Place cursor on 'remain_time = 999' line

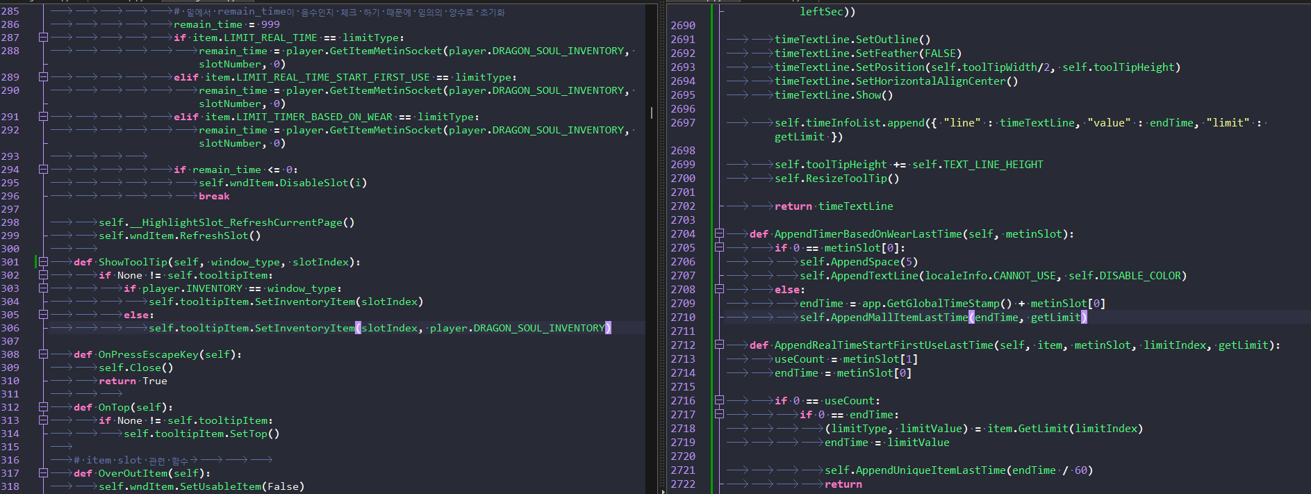[226, 24]
